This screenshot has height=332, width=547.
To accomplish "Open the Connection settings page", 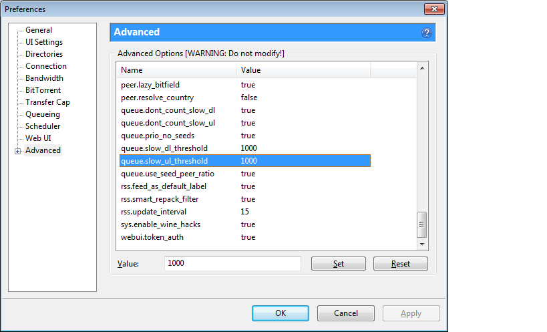I will point(45,66).
